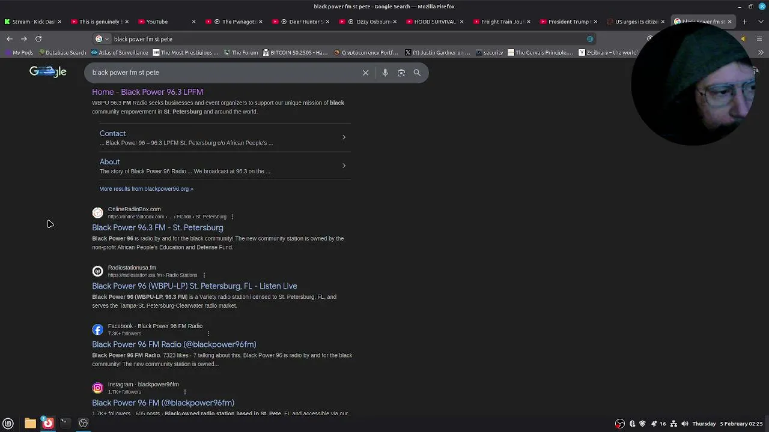Open Black Power 96 FM Instagram result
Image resolution: width=769 pixels, height=432 pixels.
tap(163, 403)
